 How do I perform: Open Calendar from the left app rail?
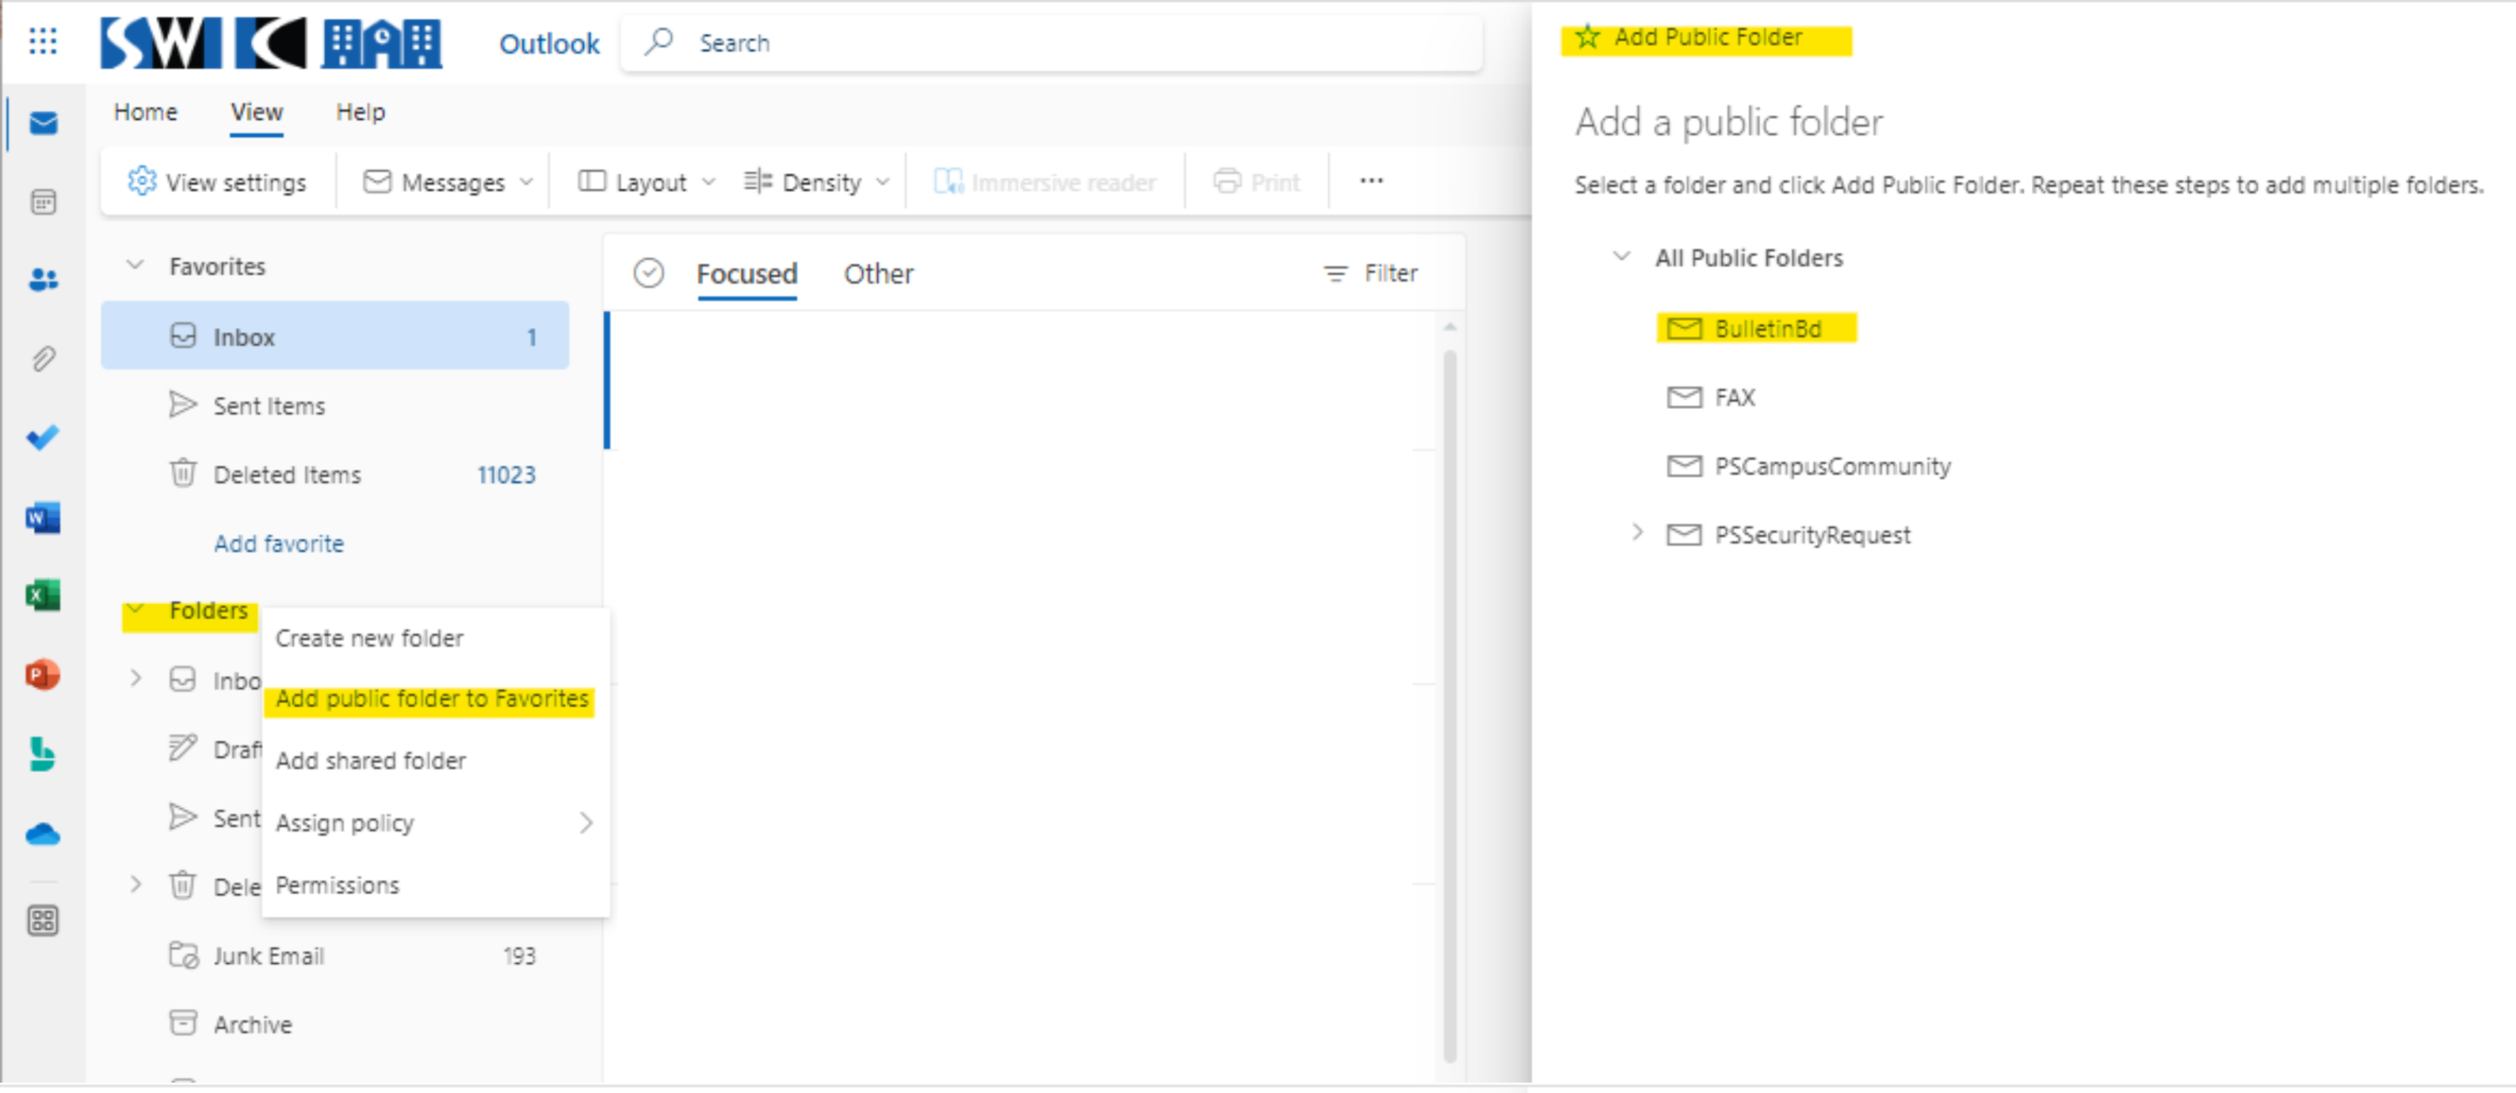[x=42, y=202]
